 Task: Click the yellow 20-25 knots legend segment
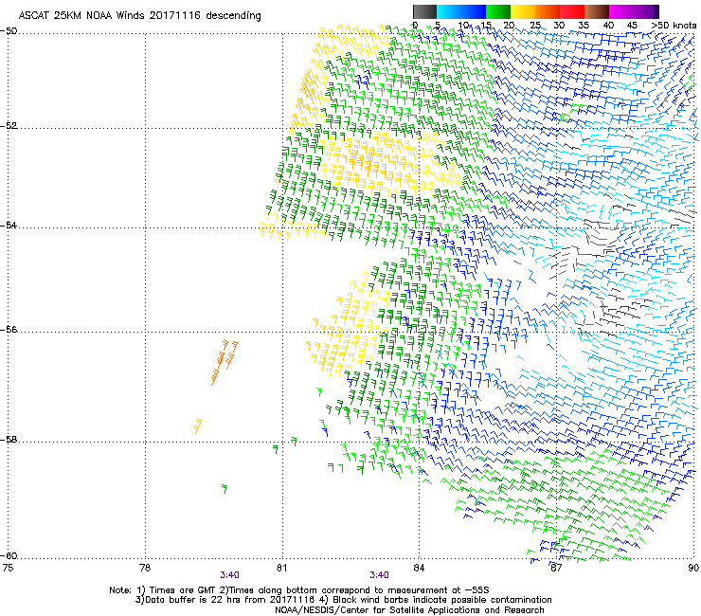tap(523, 11)
